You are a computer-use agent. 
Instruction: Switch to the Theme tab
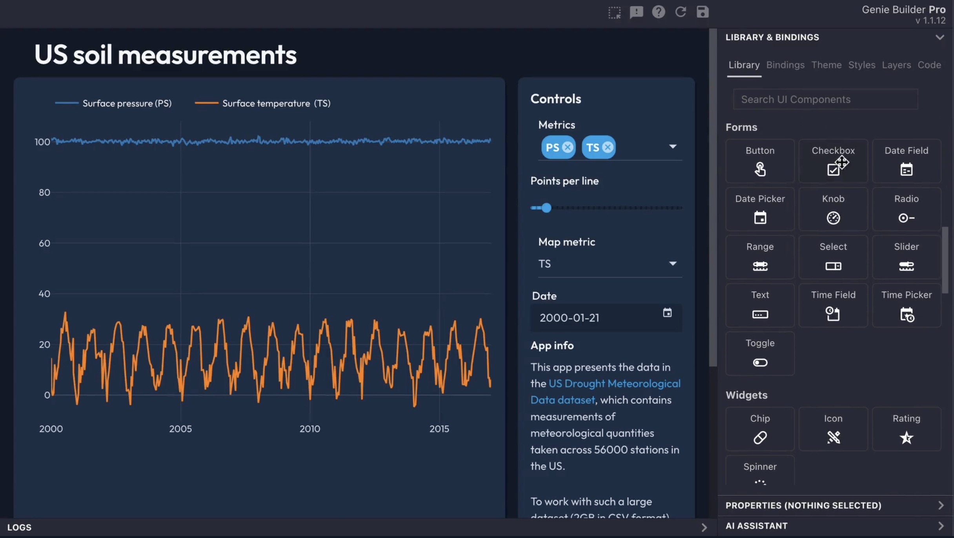coord(827,65)
